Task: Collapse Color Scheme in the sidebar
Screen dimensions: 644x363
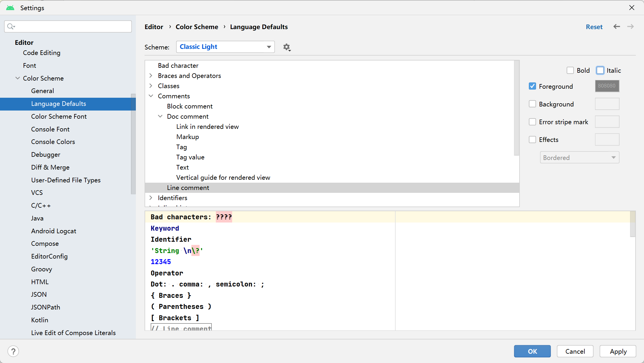Action: tap(17, 78)
